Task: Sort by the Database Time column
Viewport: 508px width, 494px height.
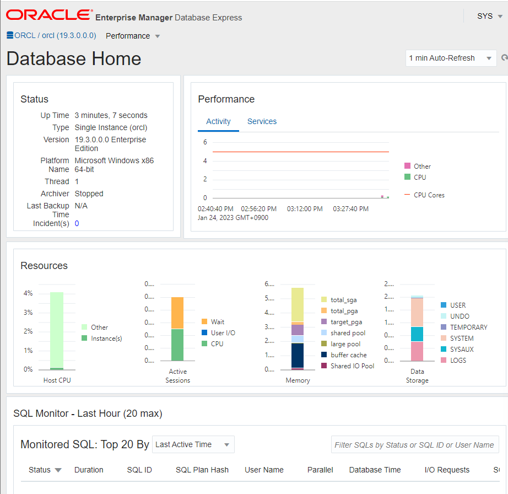Action: [375, 470]
